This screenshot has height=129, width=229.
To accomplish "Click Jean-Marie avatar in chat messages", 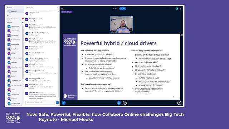I will click(27, 33).
